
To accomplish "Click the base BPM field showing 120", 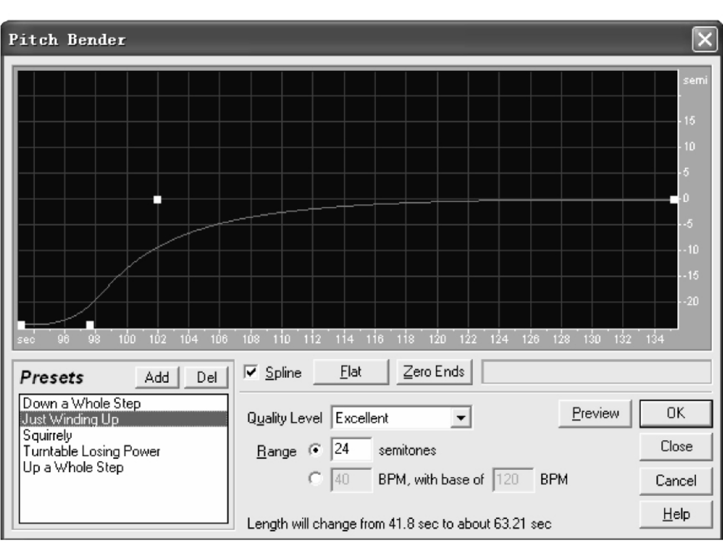I will pos(513,479).
